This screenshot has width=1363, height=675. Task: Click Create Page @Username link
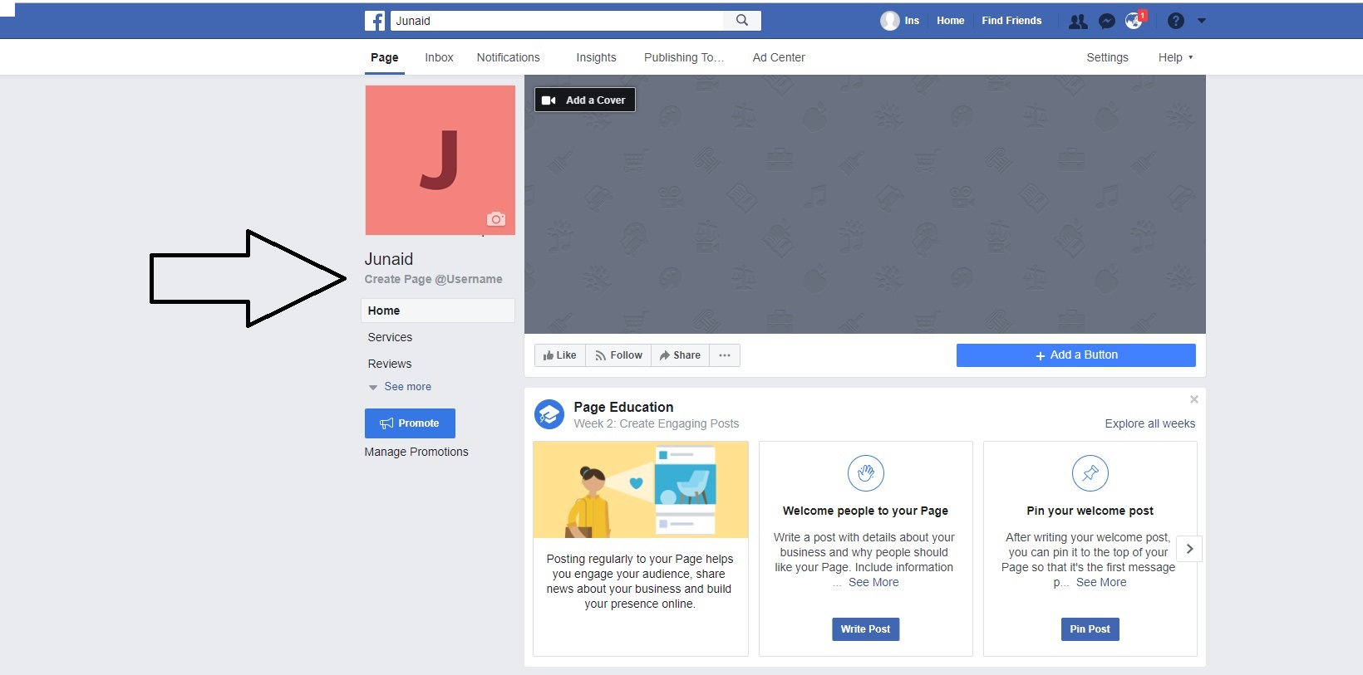click(433, 279)
